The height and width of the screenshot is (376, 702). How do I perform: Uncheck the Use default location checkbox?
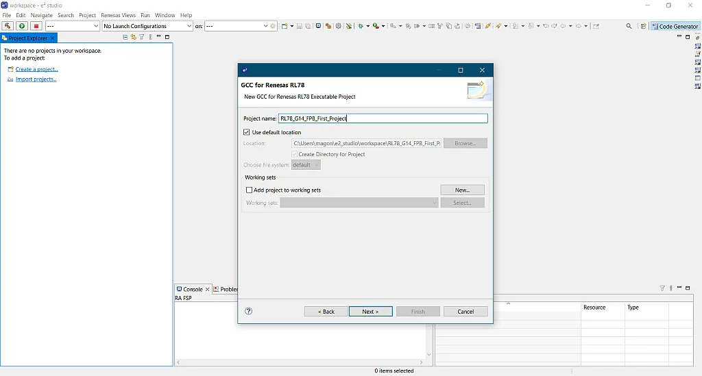247,132
